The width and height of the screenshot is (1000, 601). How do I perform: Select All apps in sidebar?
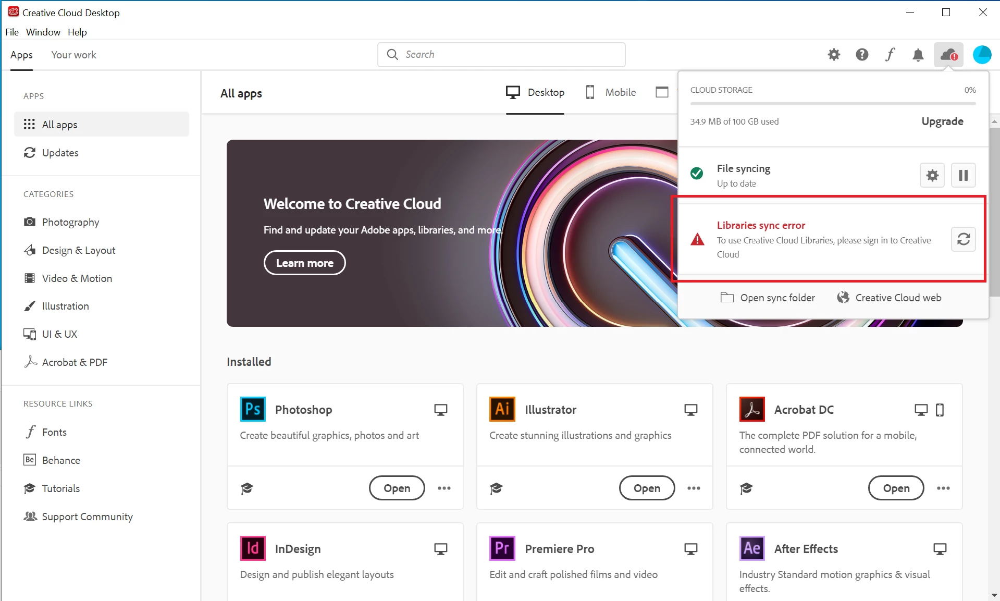pyautogui.click(x=102, y=124)
